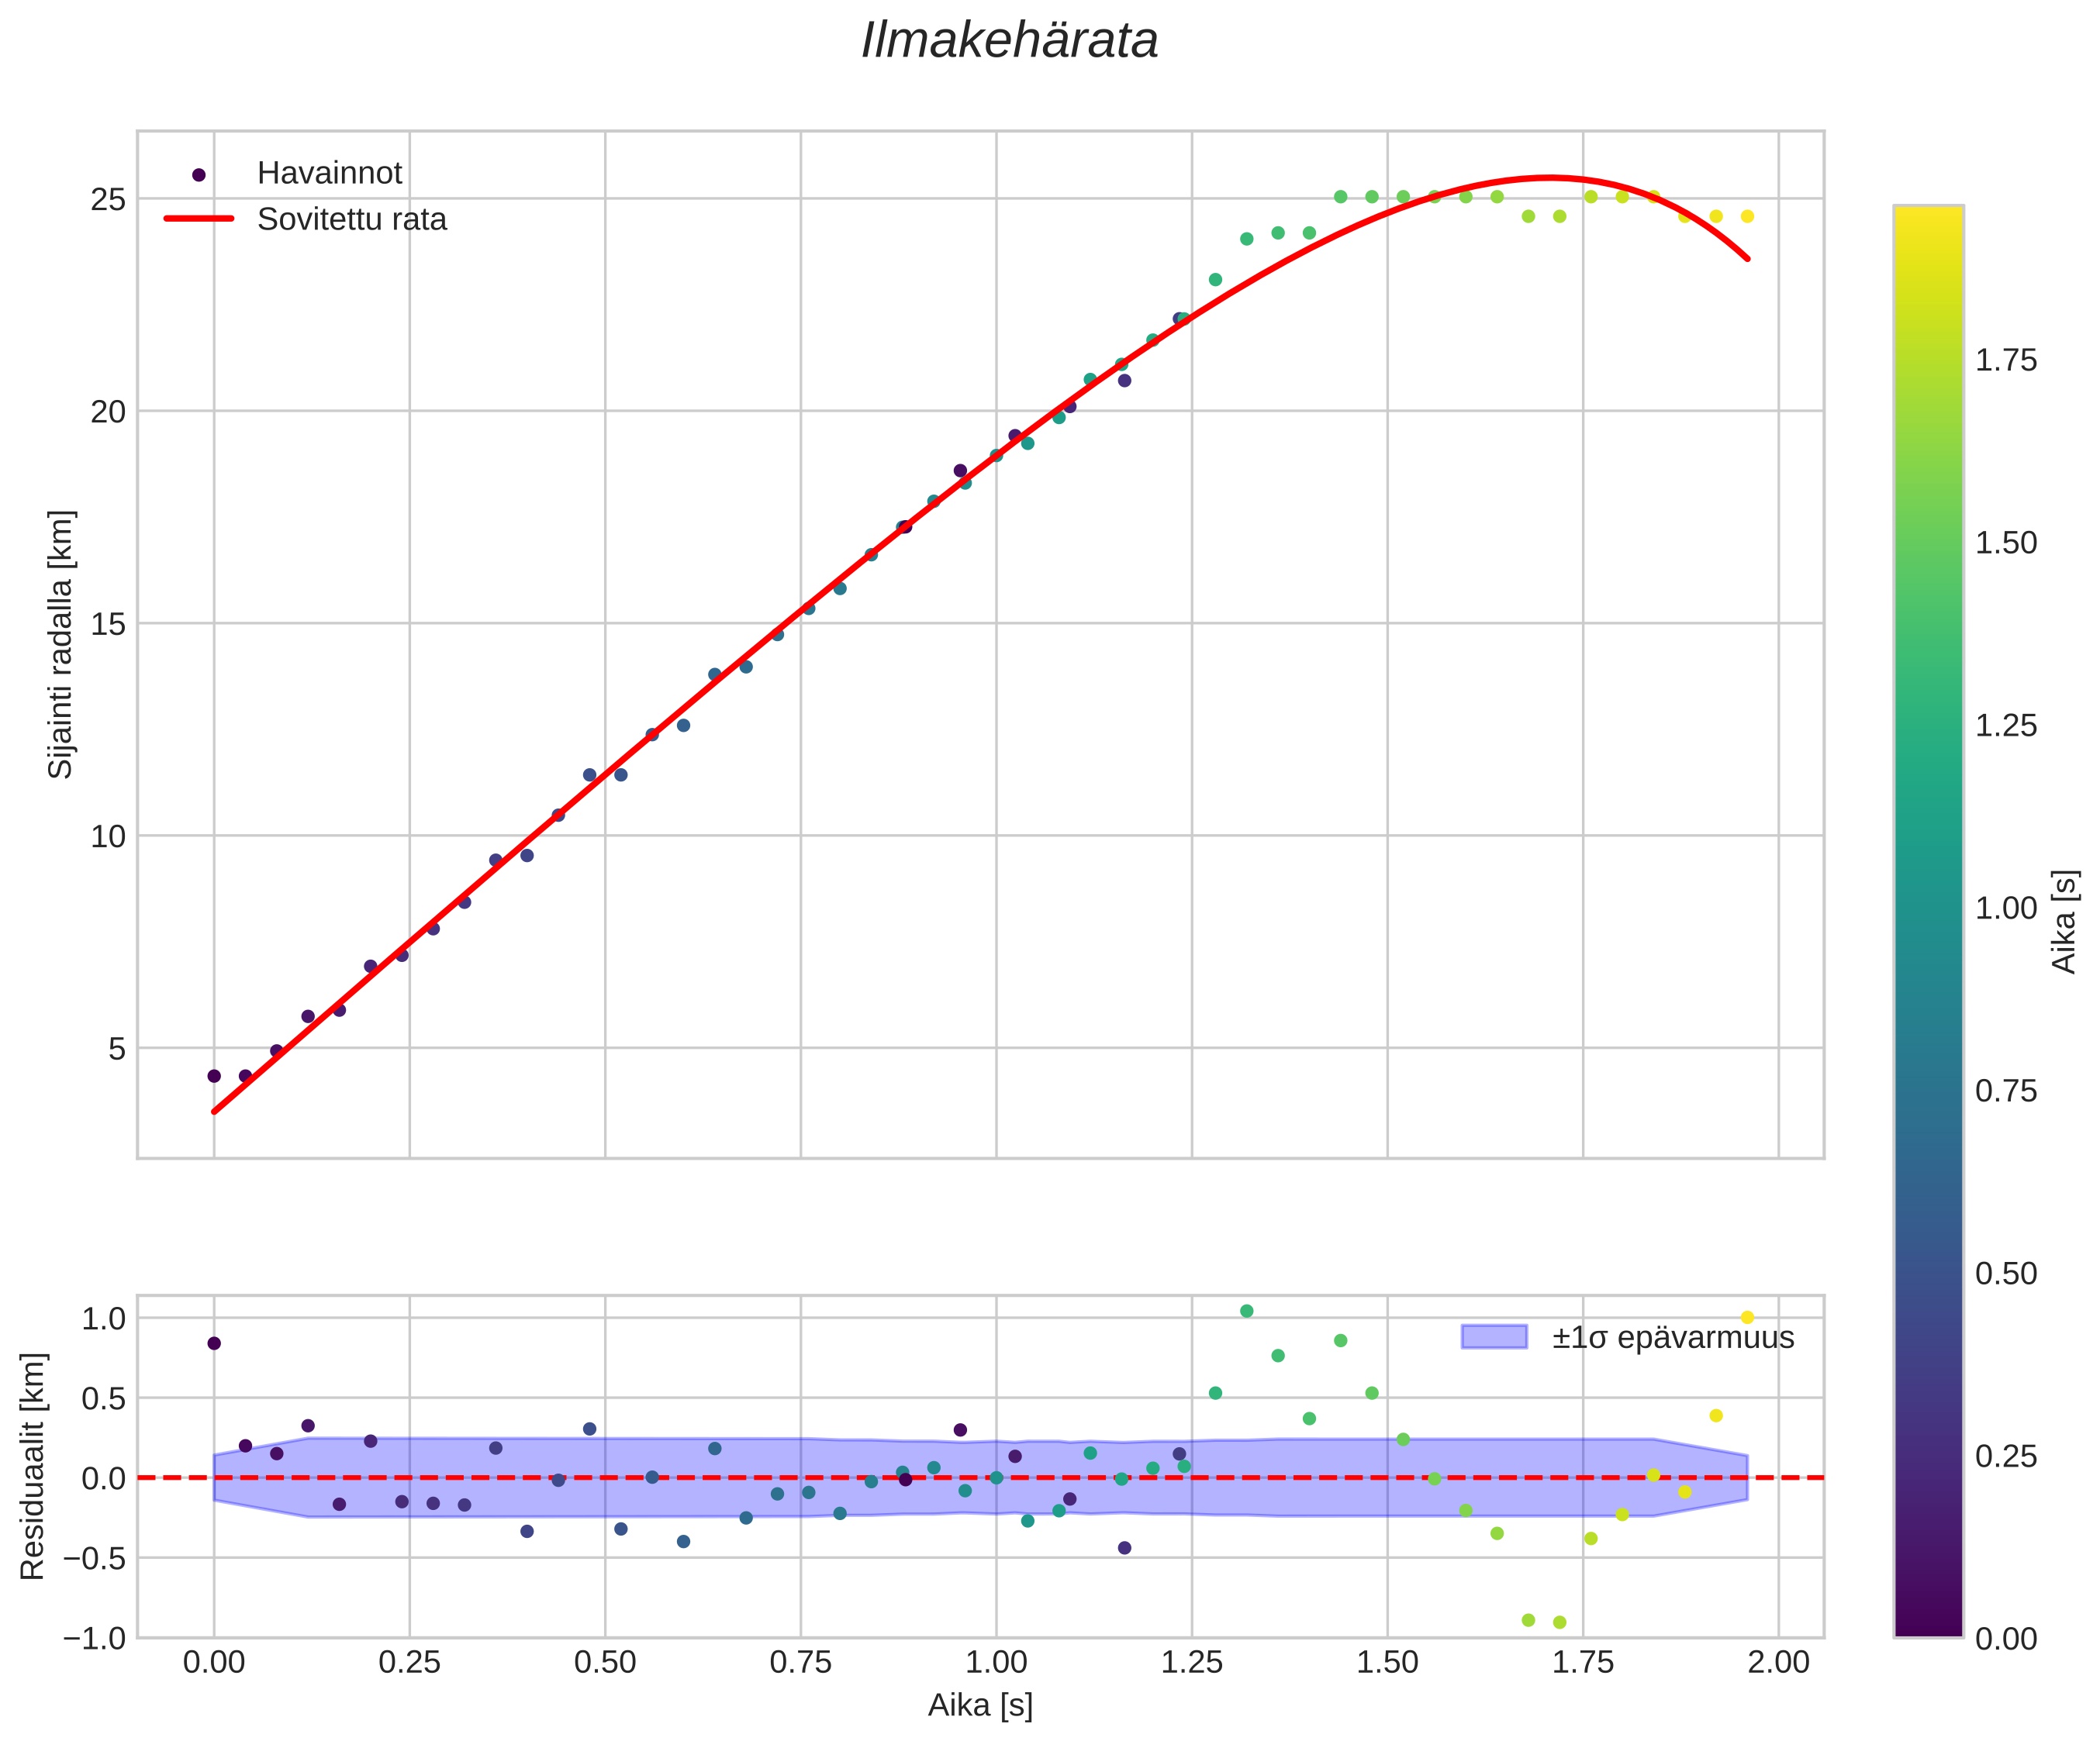Click the highest green residual point near 1.0
Screen dimensions: 2100x1741
pos(1246,1312)
